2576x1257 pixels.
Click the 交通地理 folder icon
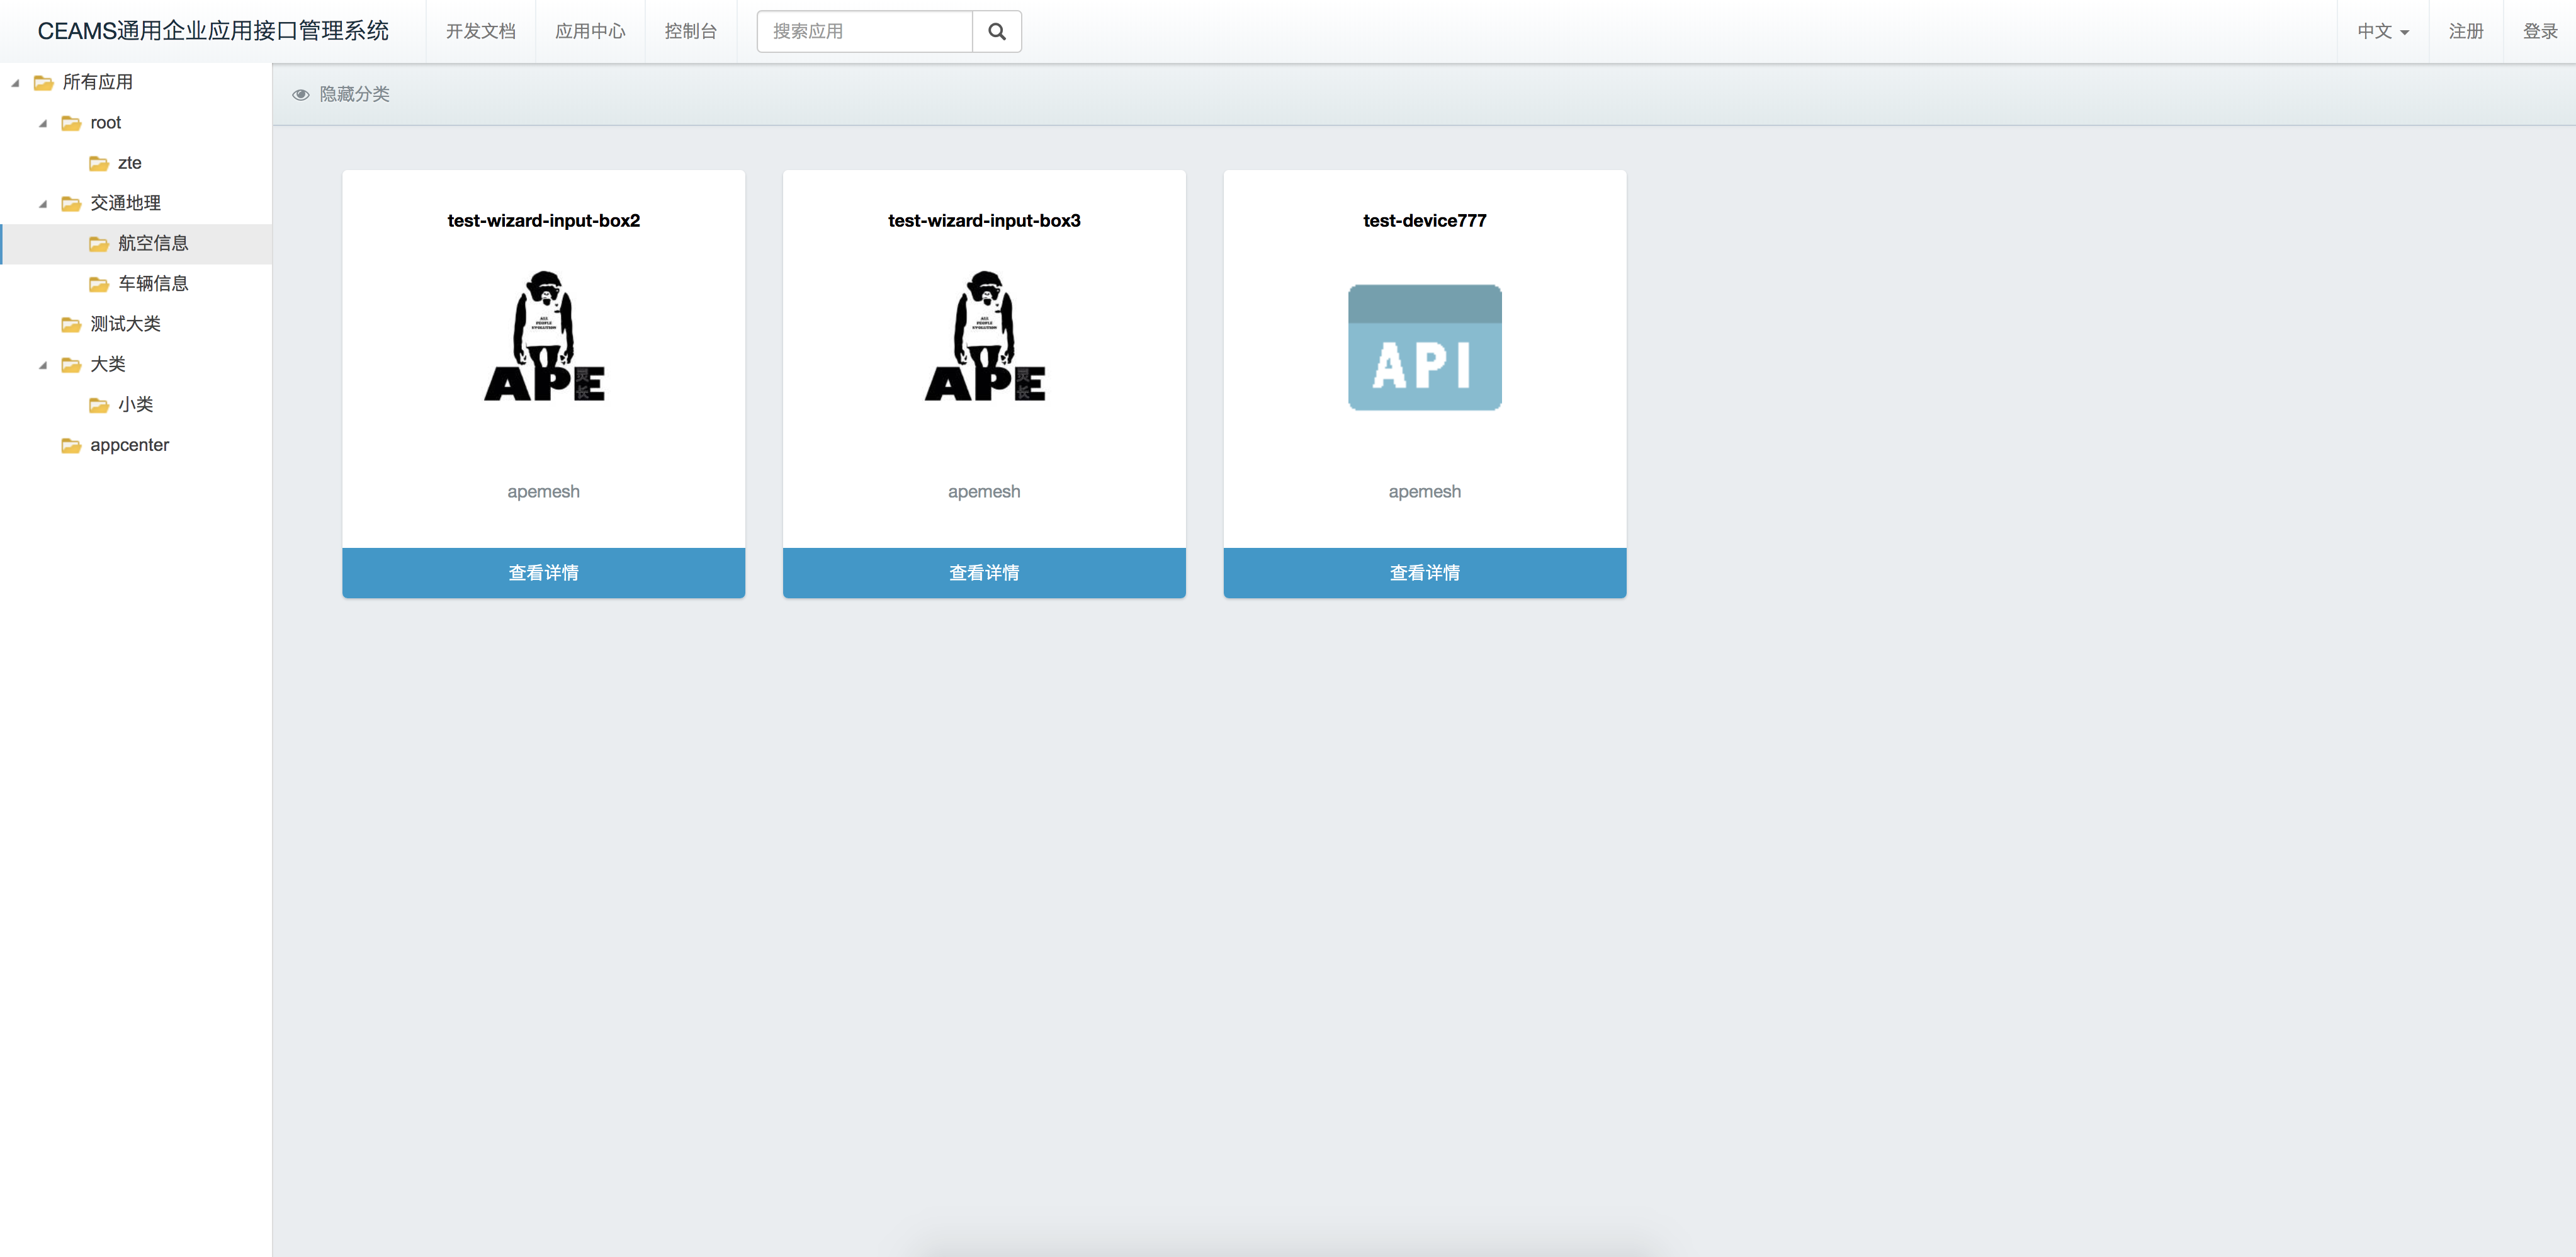(71, 204)
